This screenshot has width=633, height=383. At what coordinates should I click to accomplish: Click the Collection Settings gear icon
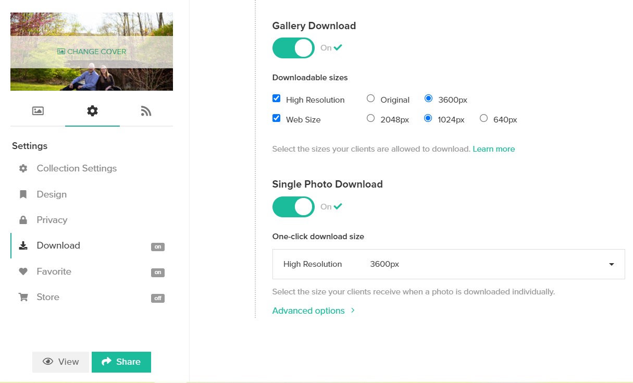23,168
